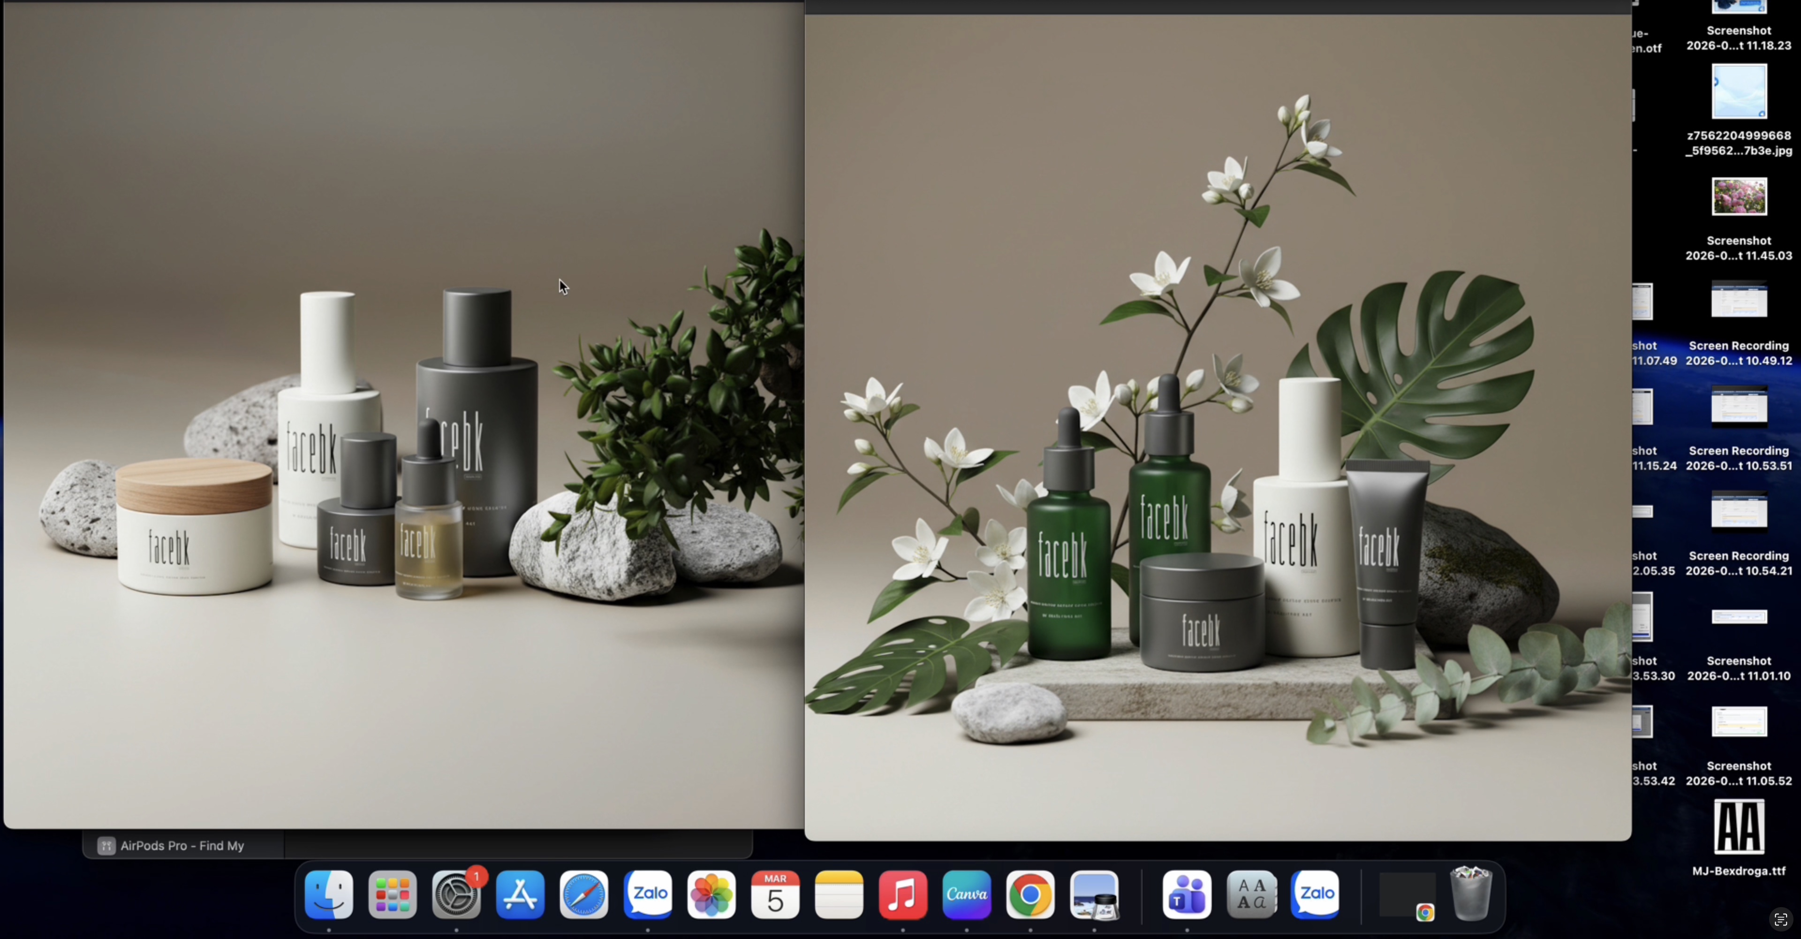Open Calendar showing MAR 5
The image size is (1801, 939).
coord(775,894)
